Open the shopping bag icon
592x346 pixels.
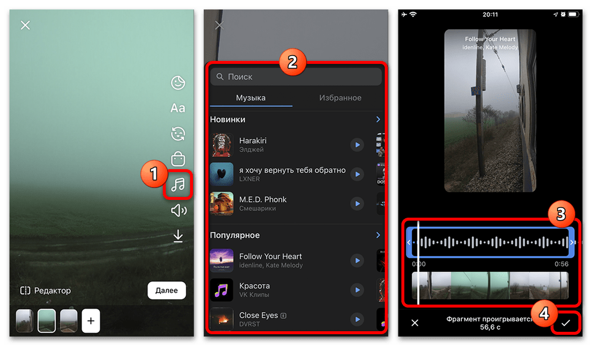(178, 159)
